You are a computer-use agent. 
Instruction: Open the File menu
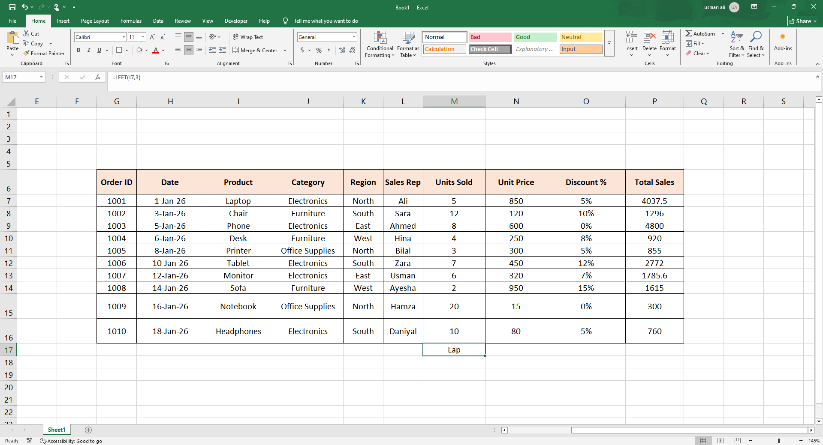[12, 21]
